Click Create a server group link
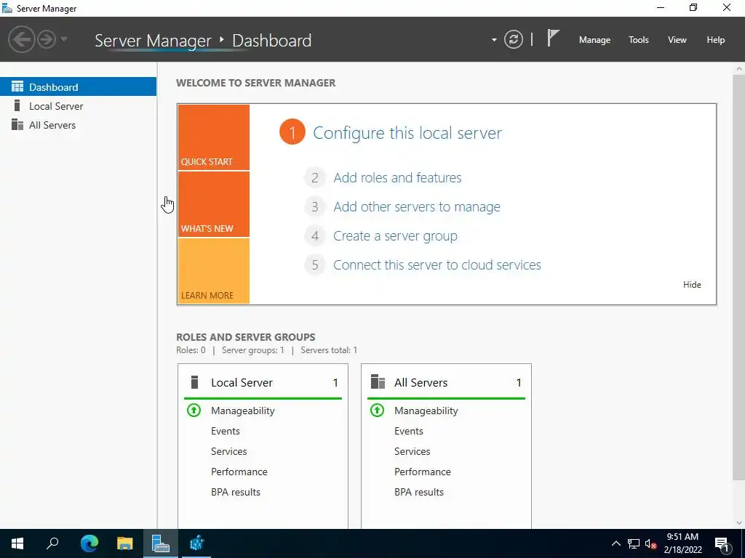745x558 pixels. (395, 236)
